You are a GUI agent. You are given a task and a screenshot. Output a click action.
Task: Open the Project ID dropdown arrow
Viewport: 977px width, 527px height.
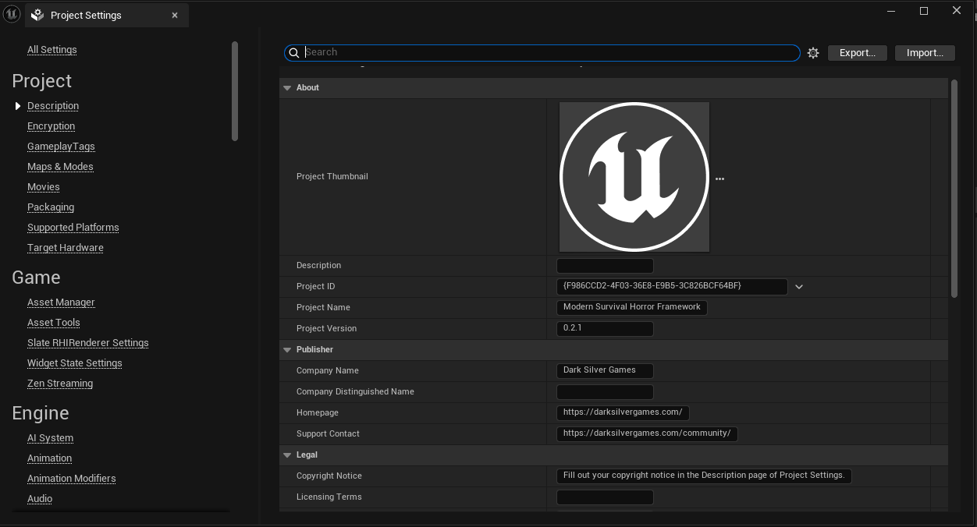pyautogui.click(x=798, y=287)
